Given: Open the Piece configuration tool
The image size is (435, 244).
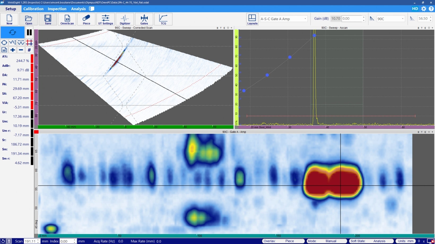Looking at the screenshot, I should coord(86,19).
